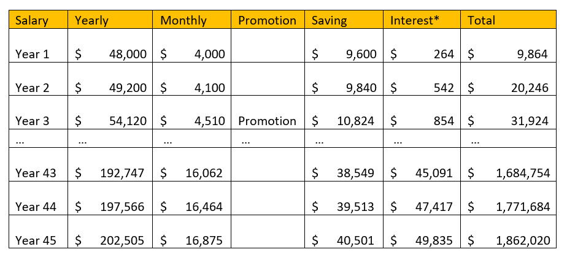This screenshot has height=260, width=567.
Task: Click the Yearly column header
Action: 110,20
